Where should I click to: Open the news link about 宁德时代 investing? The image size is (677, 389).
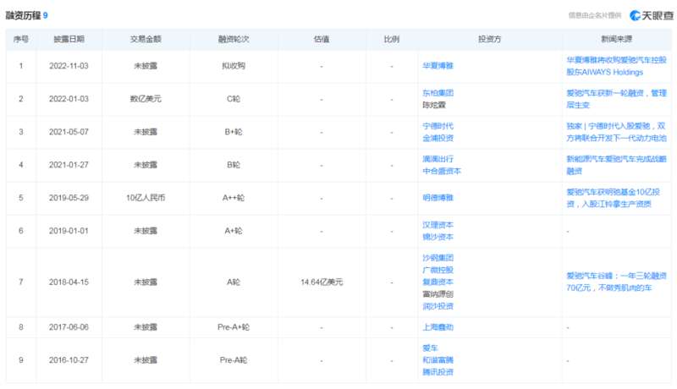pyautogui.click(x=616, y=132)
